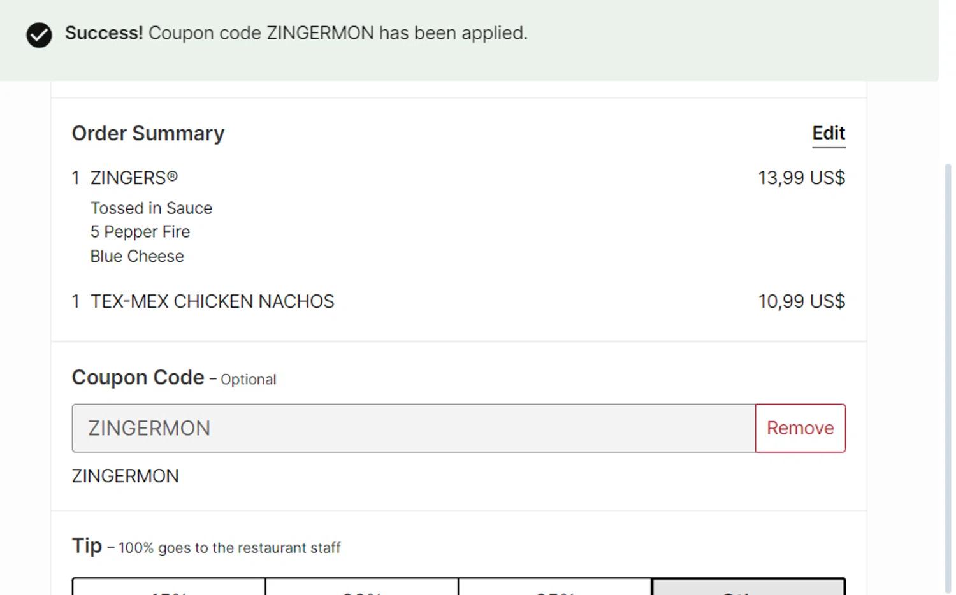Select the Other tip option
The image size is (956, 595).
tap(748, 587)
